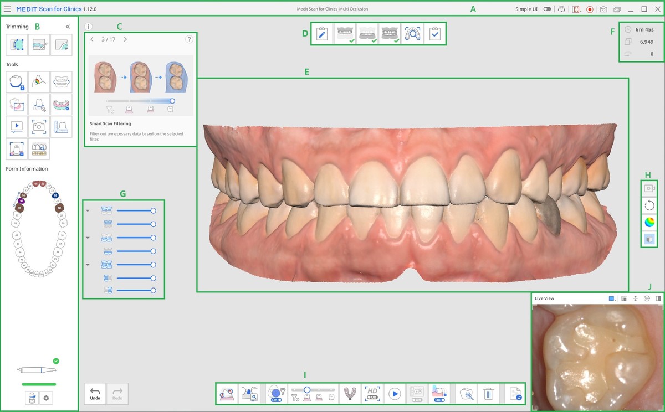The image size is (665, 412).
Task: Click the Undo button
Action: point(95,393)
